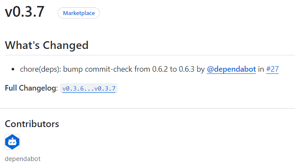The height and width of the screenshot is (167, 295).
Task: Open the v0.3.6...v0.3.7 compare link
Action: point(89,88)
